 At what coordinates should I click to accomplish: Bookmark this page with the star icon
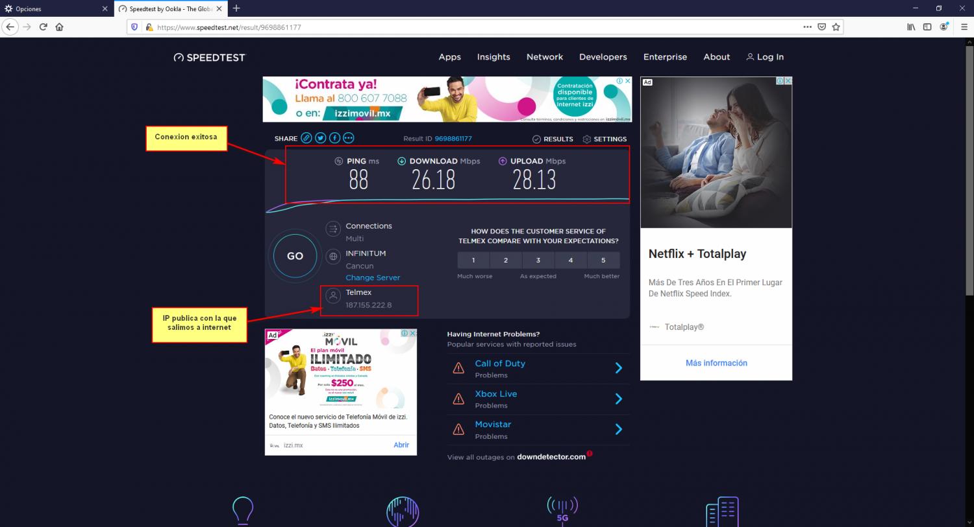(x=836, y=27)
